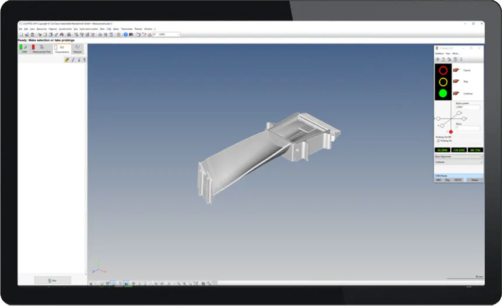
Task: Click the settings gear icon in CAD toolbar
Action: [203, 284]
